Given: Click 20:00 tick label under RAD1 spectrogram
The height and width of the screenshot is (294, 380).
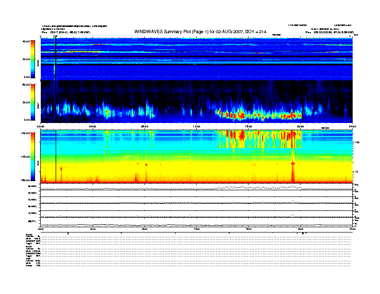Looking at the screenshot, I should tap(300, 126).
